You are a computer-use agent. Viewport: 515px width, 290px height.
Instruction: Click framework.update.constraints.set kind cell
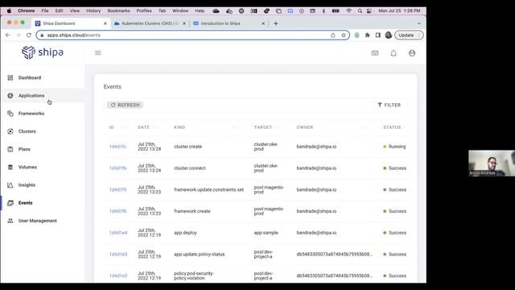[x=209, y=190]
